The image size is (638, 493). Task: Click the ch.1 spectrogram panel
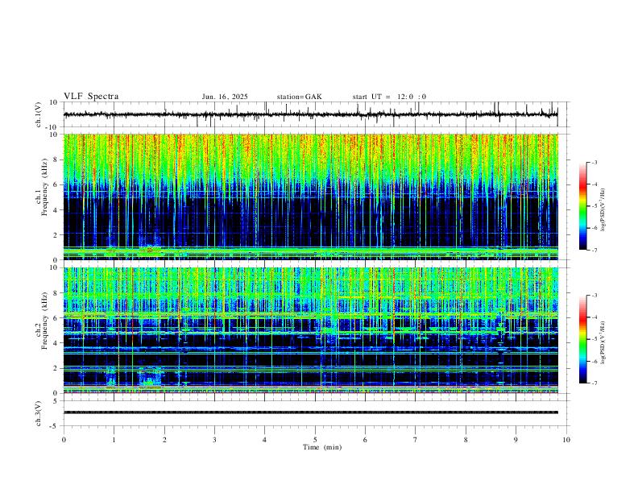tap(310, 197)
